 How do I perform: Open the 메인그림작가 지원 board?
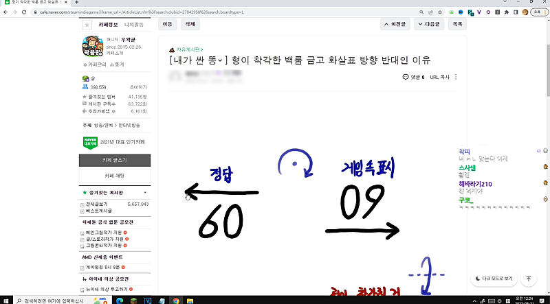click(104, 233)
